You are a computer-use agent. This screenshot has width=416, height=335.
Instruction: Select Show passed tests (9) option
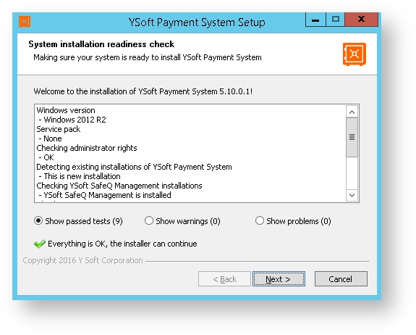[x=78, y=221]
